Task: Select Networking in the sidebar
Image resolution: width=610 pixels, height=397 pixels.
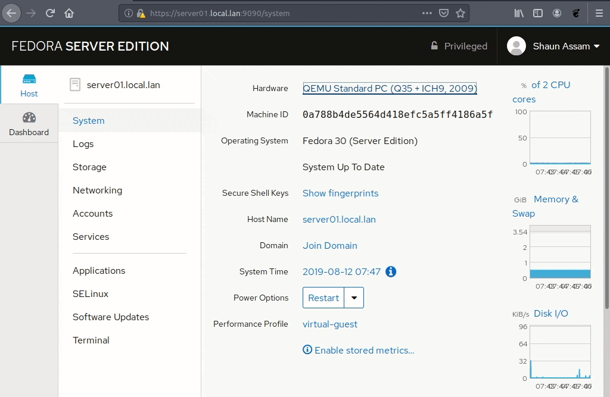Action: click(x=97, y=190)
